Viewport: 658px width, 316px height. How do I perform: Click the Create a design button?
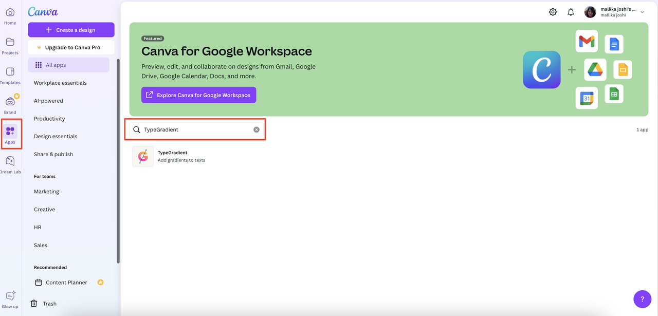click(71, 30)
